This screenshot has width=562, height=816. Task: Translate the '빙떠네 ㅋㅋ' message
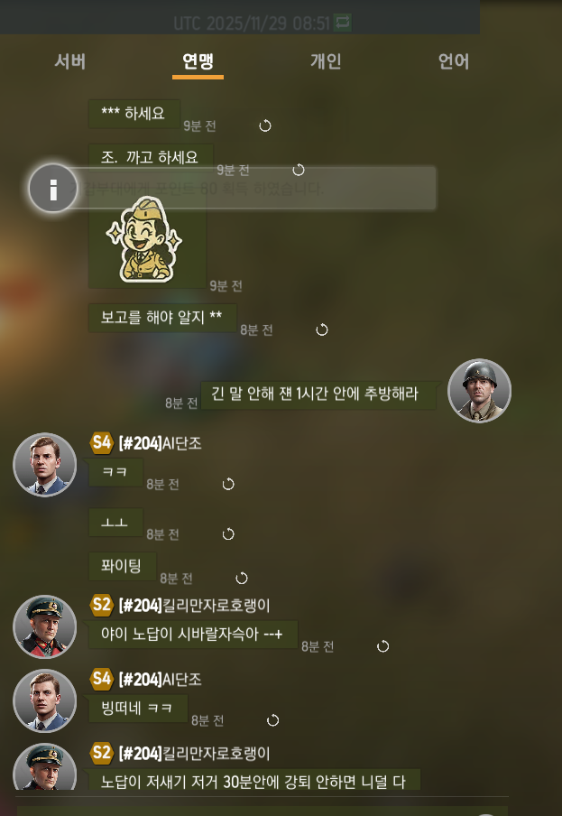click(273, 720)
